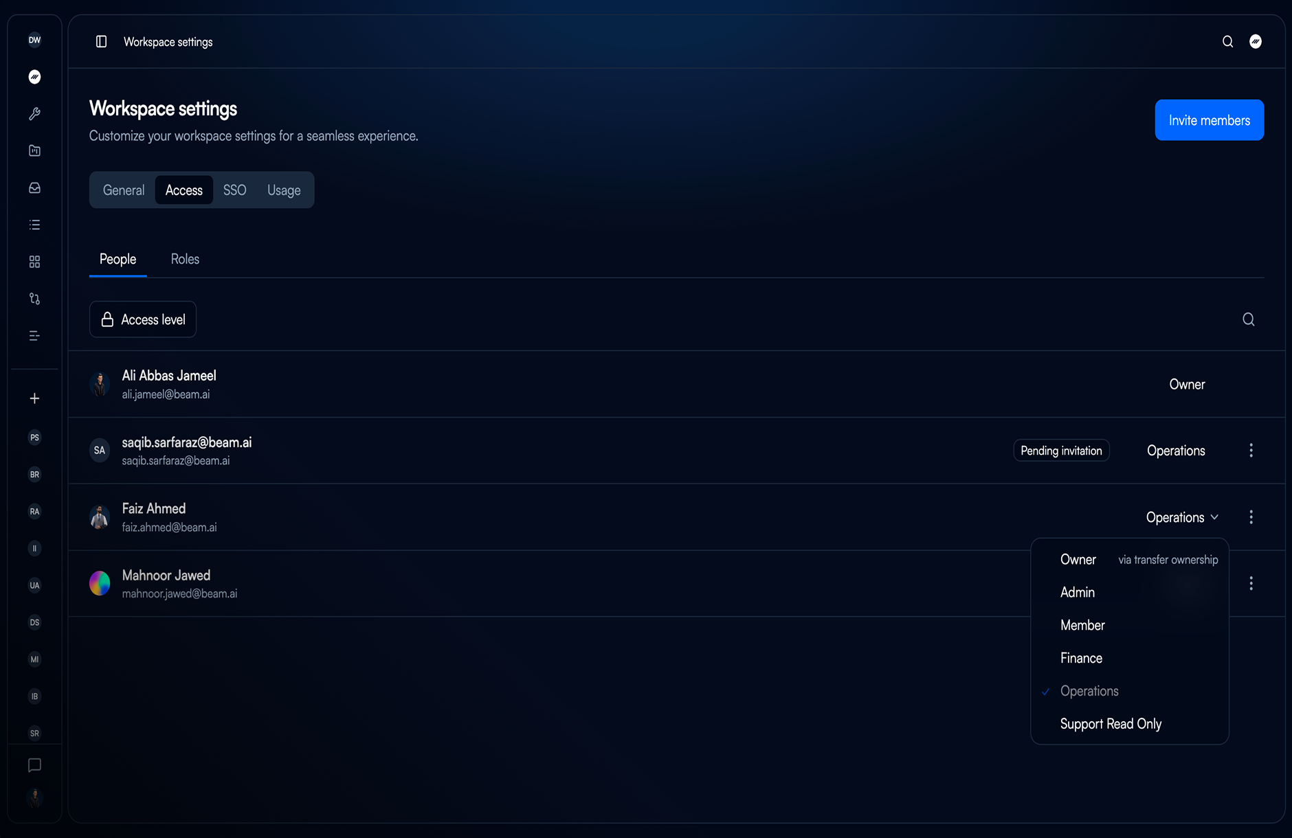The width and height of the screenshot is (1292, 838).
Task: Click the Invite members button
Action: tap(1209, 120)
